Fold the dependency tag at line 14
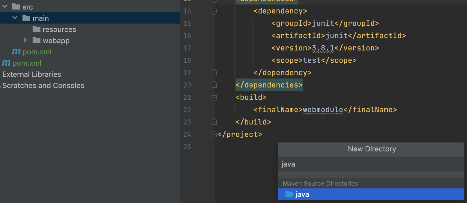The width and height of the screenshot is (467, 203). [x=214, y=11]
